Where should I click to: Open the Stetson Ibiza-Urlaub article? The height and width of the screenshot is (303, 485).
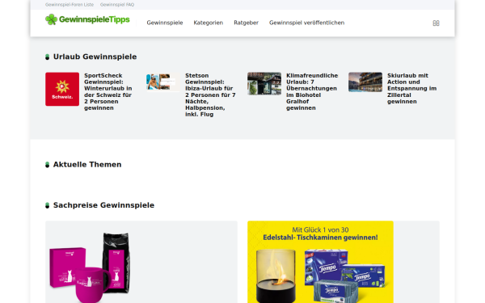pos(210,95)
